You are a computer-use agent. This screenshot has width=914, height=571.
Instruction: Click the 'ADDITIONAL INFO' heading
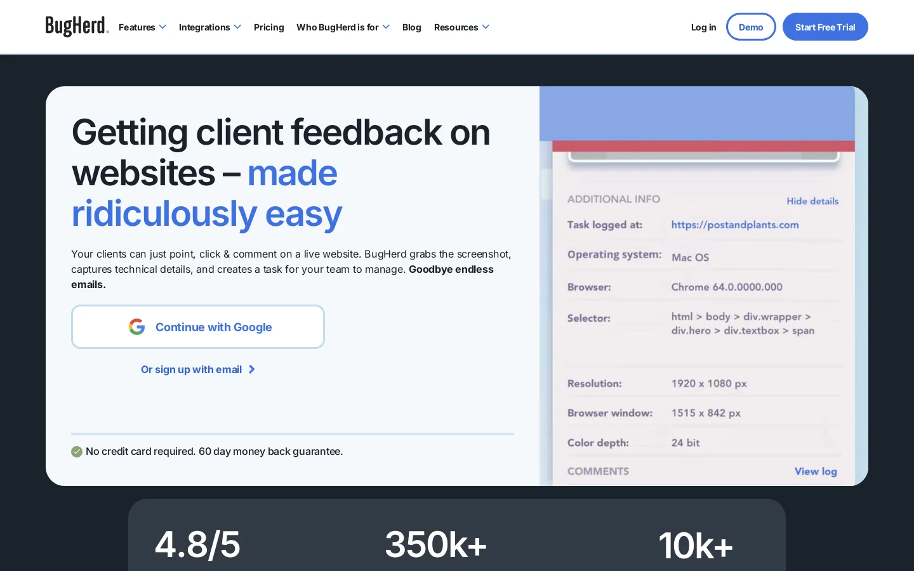tap(614, 199)
